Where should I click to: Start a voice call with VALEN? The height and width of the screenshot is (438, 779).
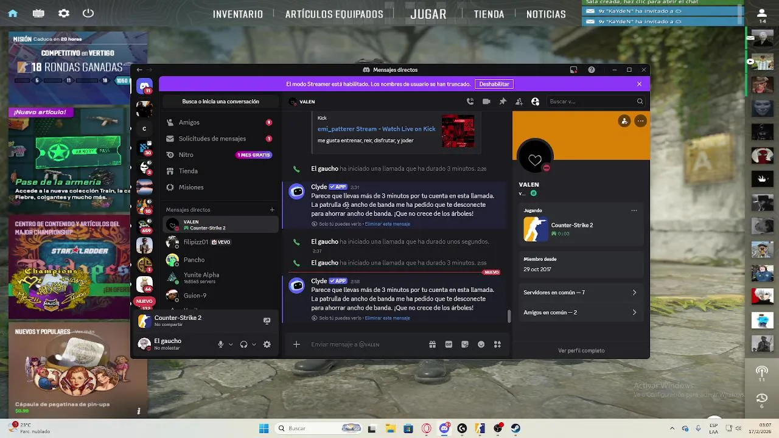click(x=470, y=102)
